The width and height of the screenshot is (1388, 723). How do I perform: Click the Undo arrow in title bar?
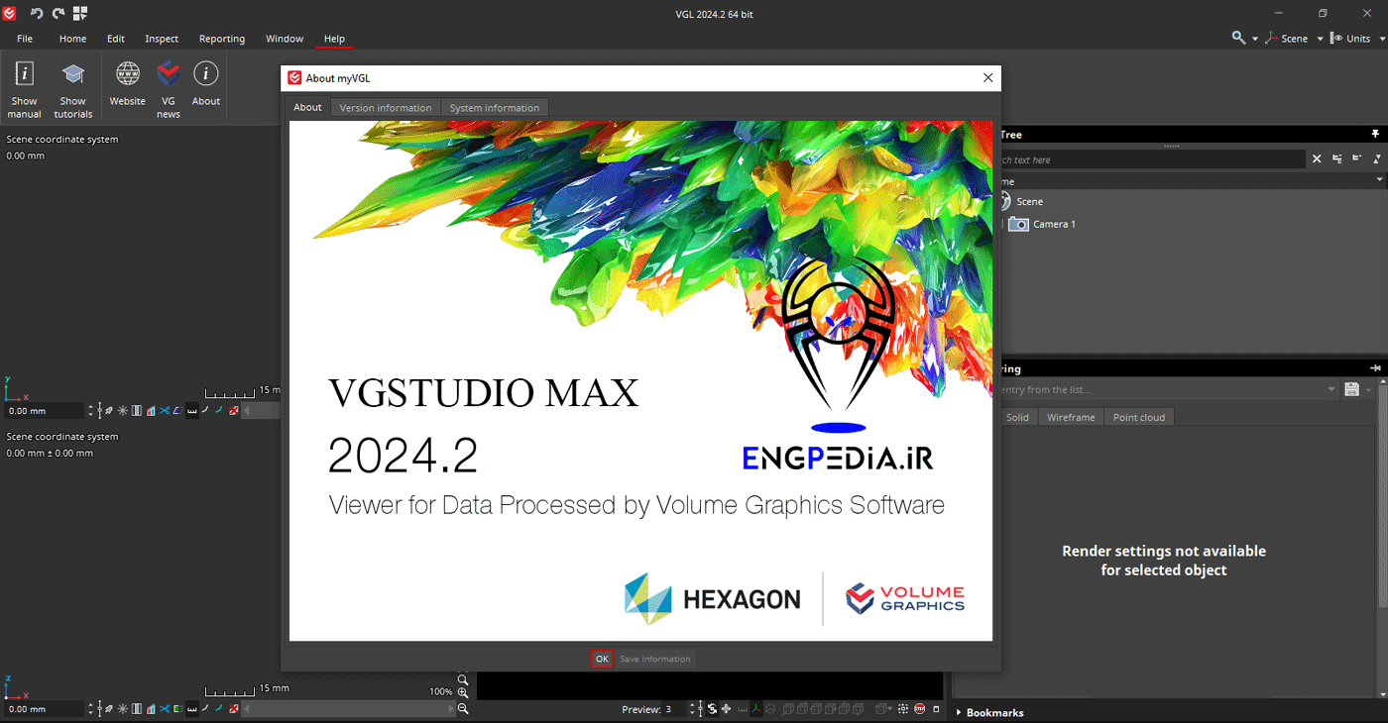pyautogui.click(x=37, y=13)
